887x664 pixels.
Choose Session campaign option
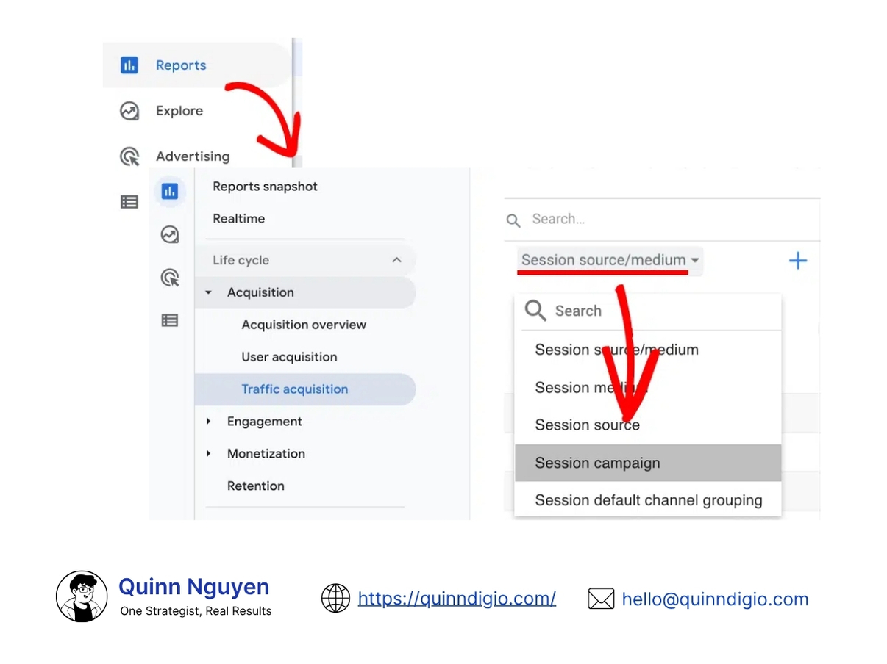click(648, 463)
